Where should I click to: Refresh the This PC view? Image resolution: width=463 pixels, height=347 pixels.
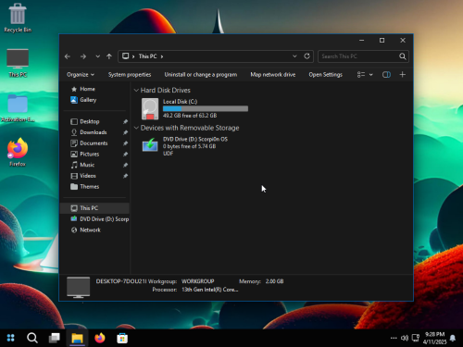click(307, 56)
